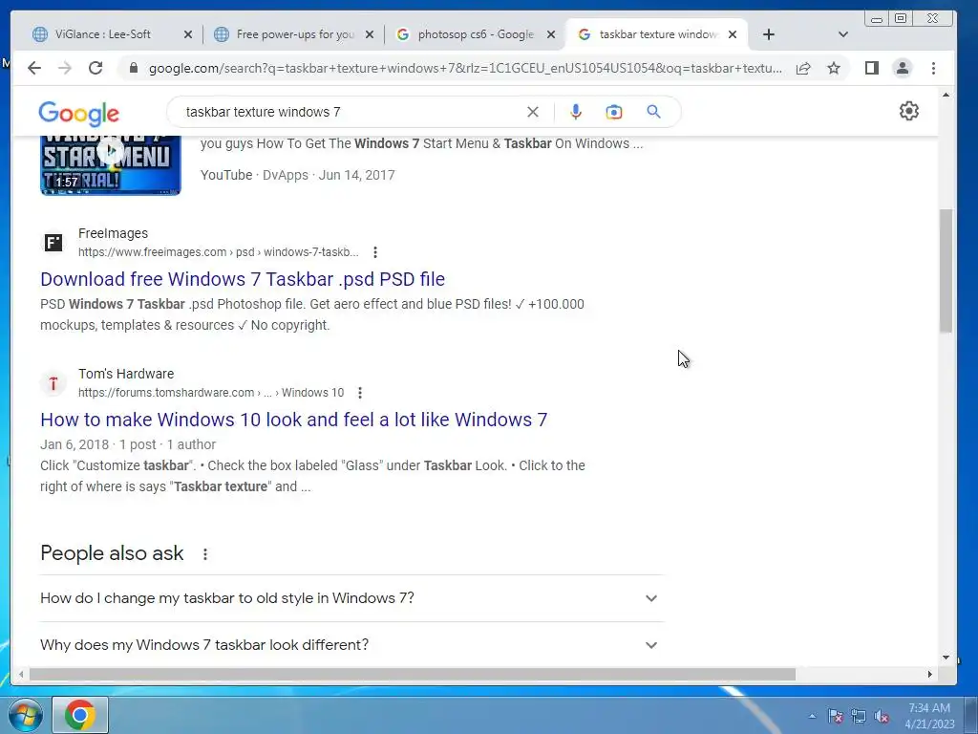Close the photosop cs6 tab
Screen dimensions: 978x734
551,34
